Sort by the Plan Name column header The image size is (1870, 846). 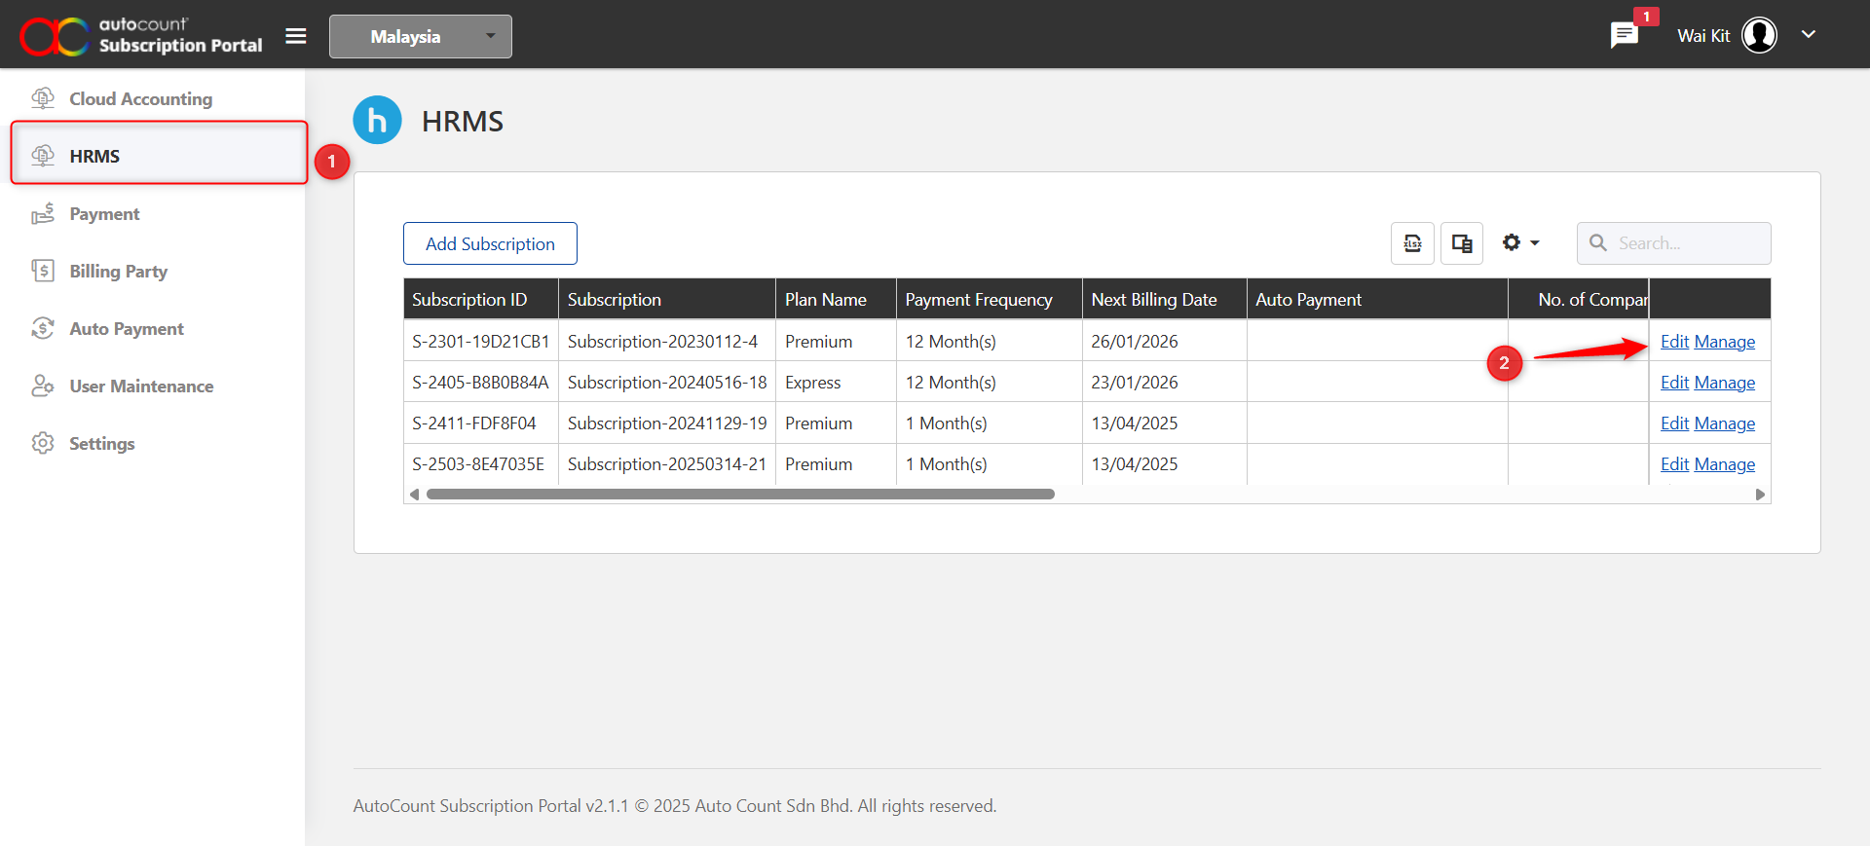[836, 299]
